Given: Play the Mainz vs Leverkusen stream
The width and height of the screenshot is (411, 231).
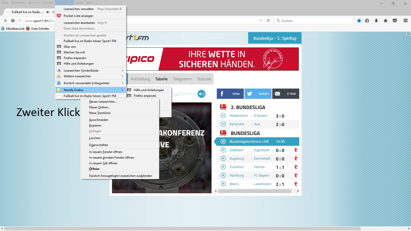Looking at the screenshot, I should (223, 184).
